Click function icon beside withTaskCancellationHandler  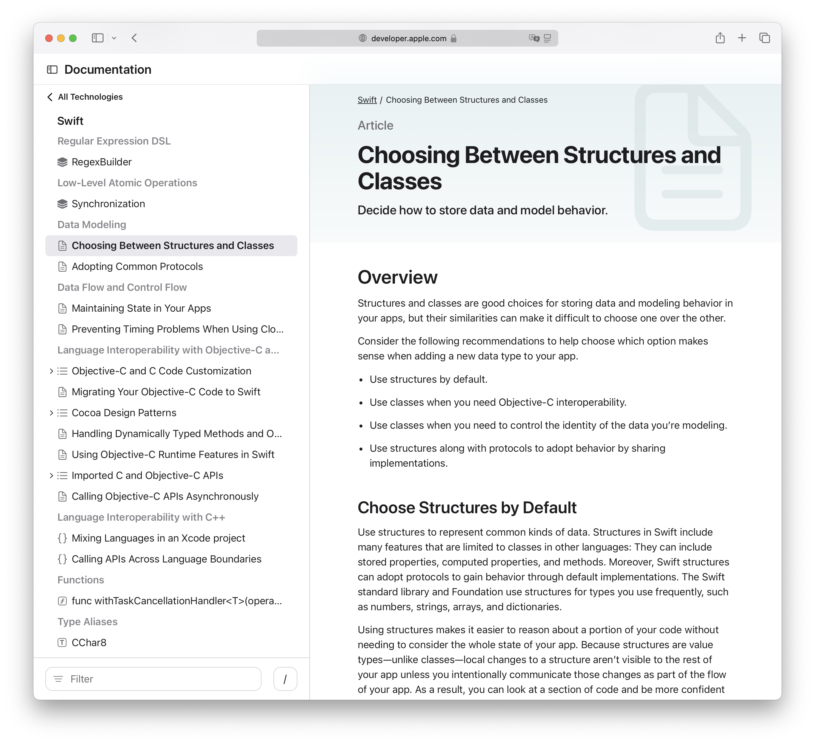62,601
